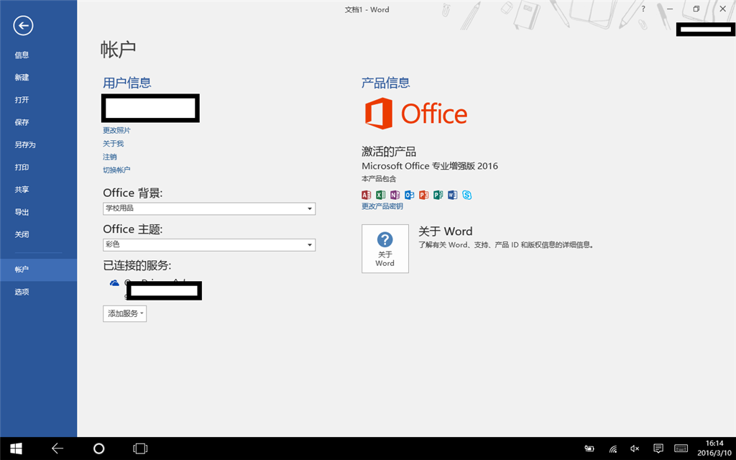Viewport: 736px width, 460px height.
Task: Click the 更改照片 link
Action: (116, 131)
